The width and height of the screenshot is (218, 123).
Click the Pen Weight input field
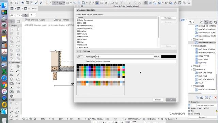pyautogui.click(x=125, y=57)
